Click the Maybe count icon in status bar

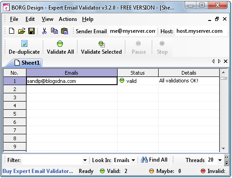tap(151, 171)
